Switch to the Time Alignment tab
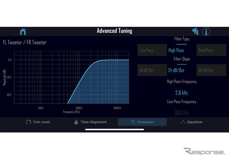Image resolution: width=229 pixels, height=159 pixels. point(90,122)
